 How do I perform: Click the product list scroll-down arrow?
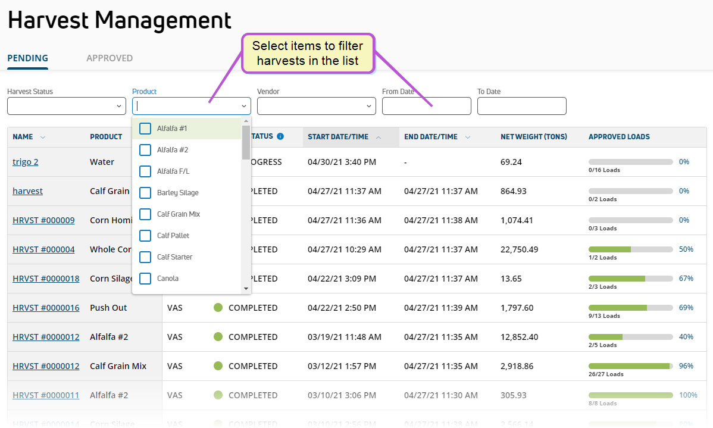(x=246, y=288)
